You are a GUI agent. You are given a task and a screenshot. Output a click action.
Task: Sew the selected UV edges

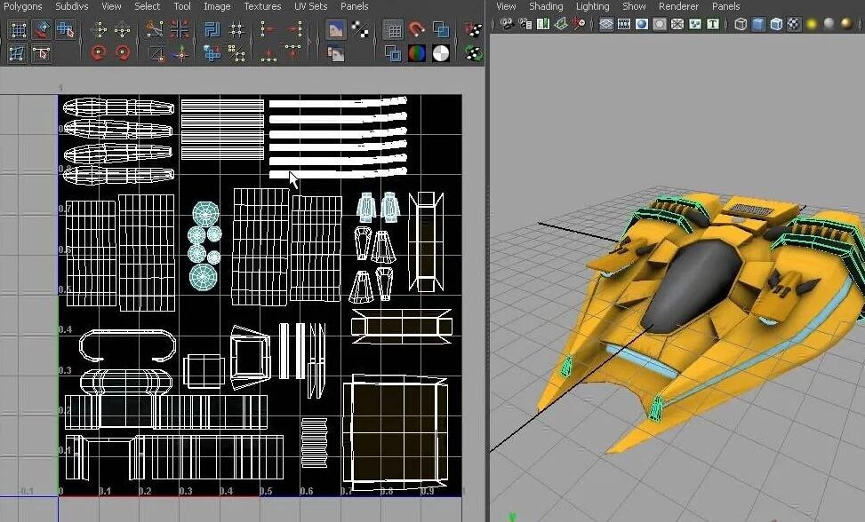(x=156, y=53)
